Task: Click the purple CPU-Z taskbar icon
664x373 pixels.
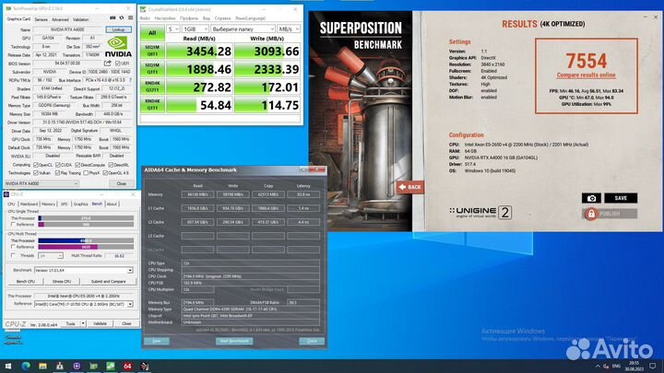Action: click(x=77, y=367)
